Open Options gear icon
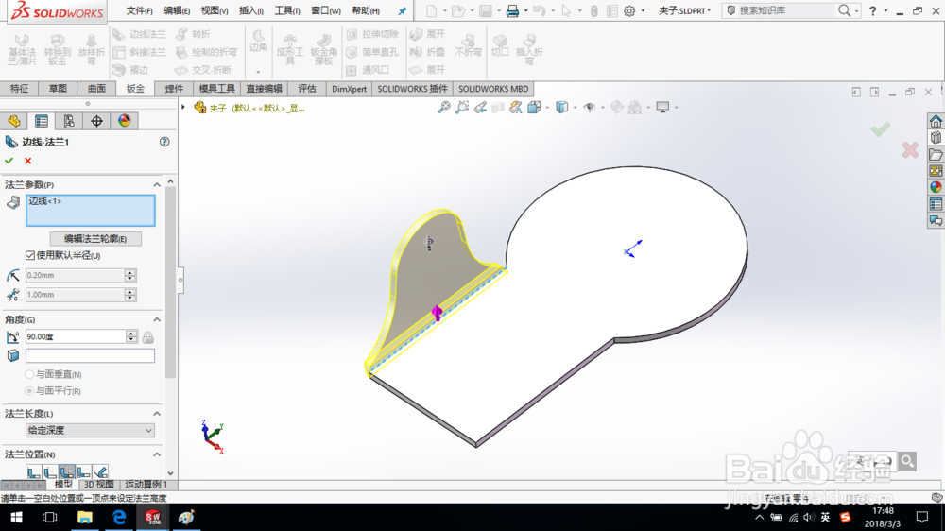Viewport: 945px width, 531px height. tap(629, 10)
